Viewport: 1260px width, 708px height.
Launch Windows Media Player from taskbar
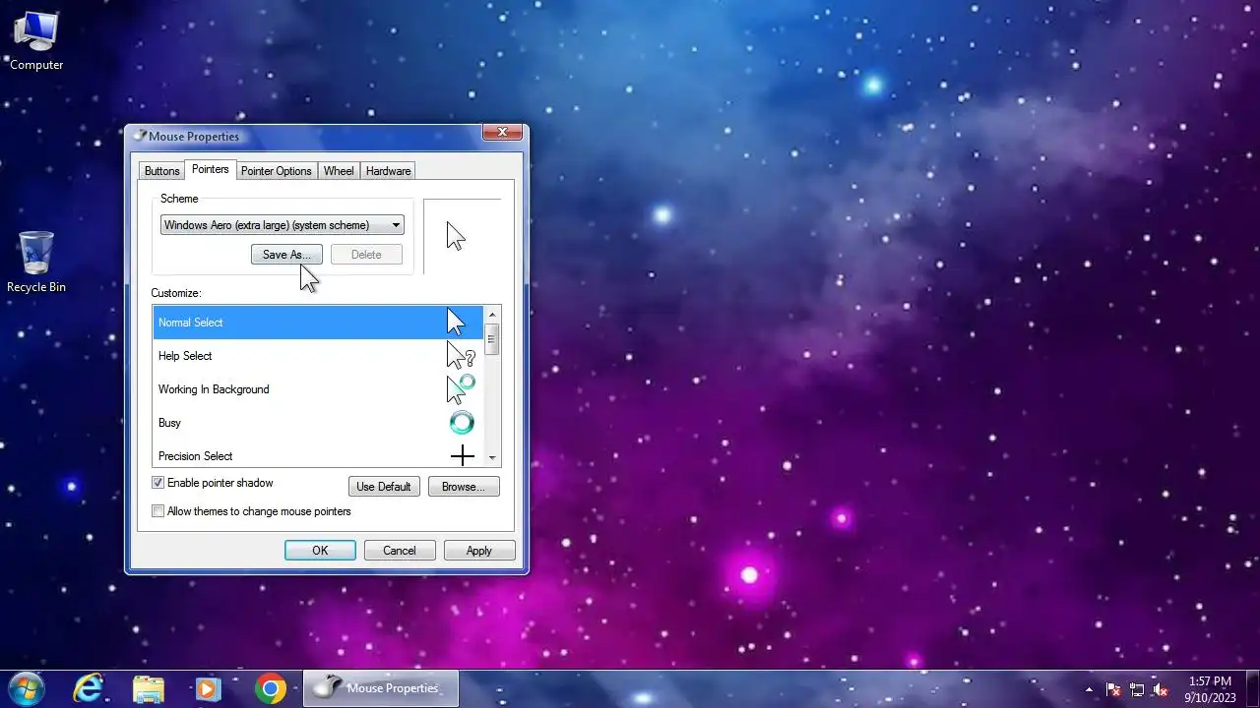click(x=208, y=688)
